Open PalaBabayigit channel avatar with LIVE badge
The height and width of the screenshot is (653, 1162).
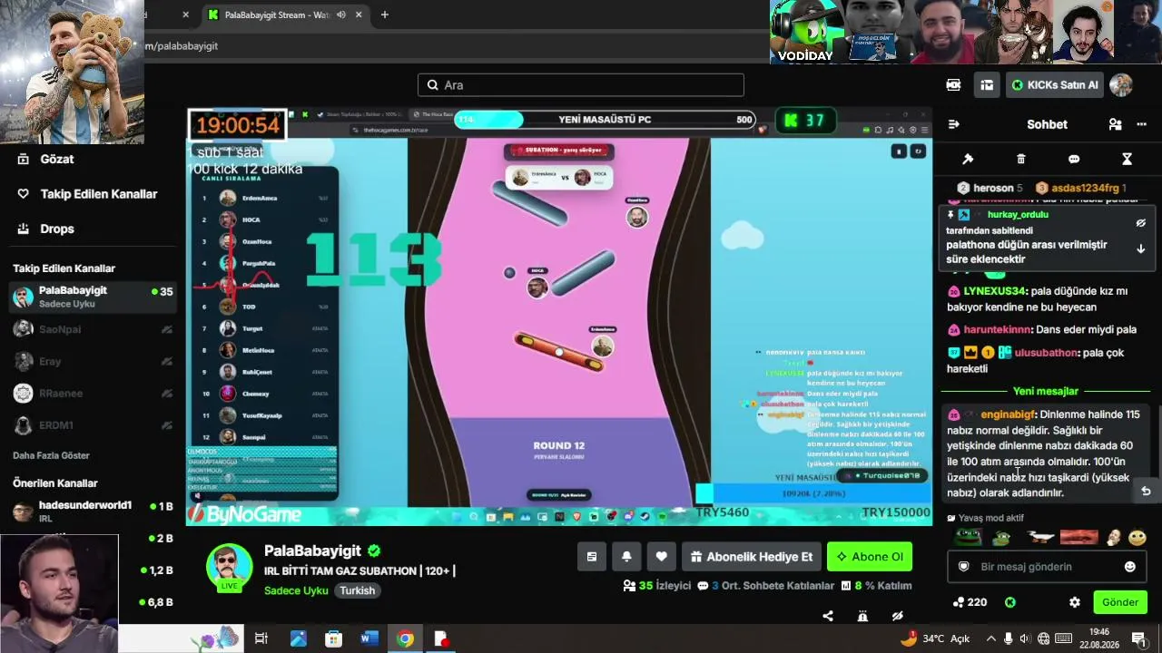pyautogui.click(x=229, y=569)
